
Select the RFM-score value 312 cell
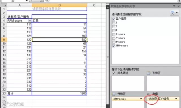[20, 86]
